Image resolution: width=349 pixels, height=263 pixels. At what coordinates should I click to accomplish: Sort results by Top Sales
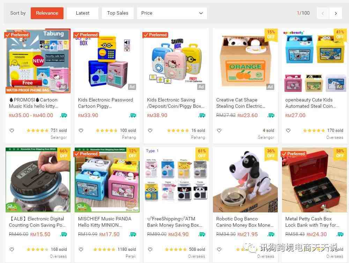point(118,13)
